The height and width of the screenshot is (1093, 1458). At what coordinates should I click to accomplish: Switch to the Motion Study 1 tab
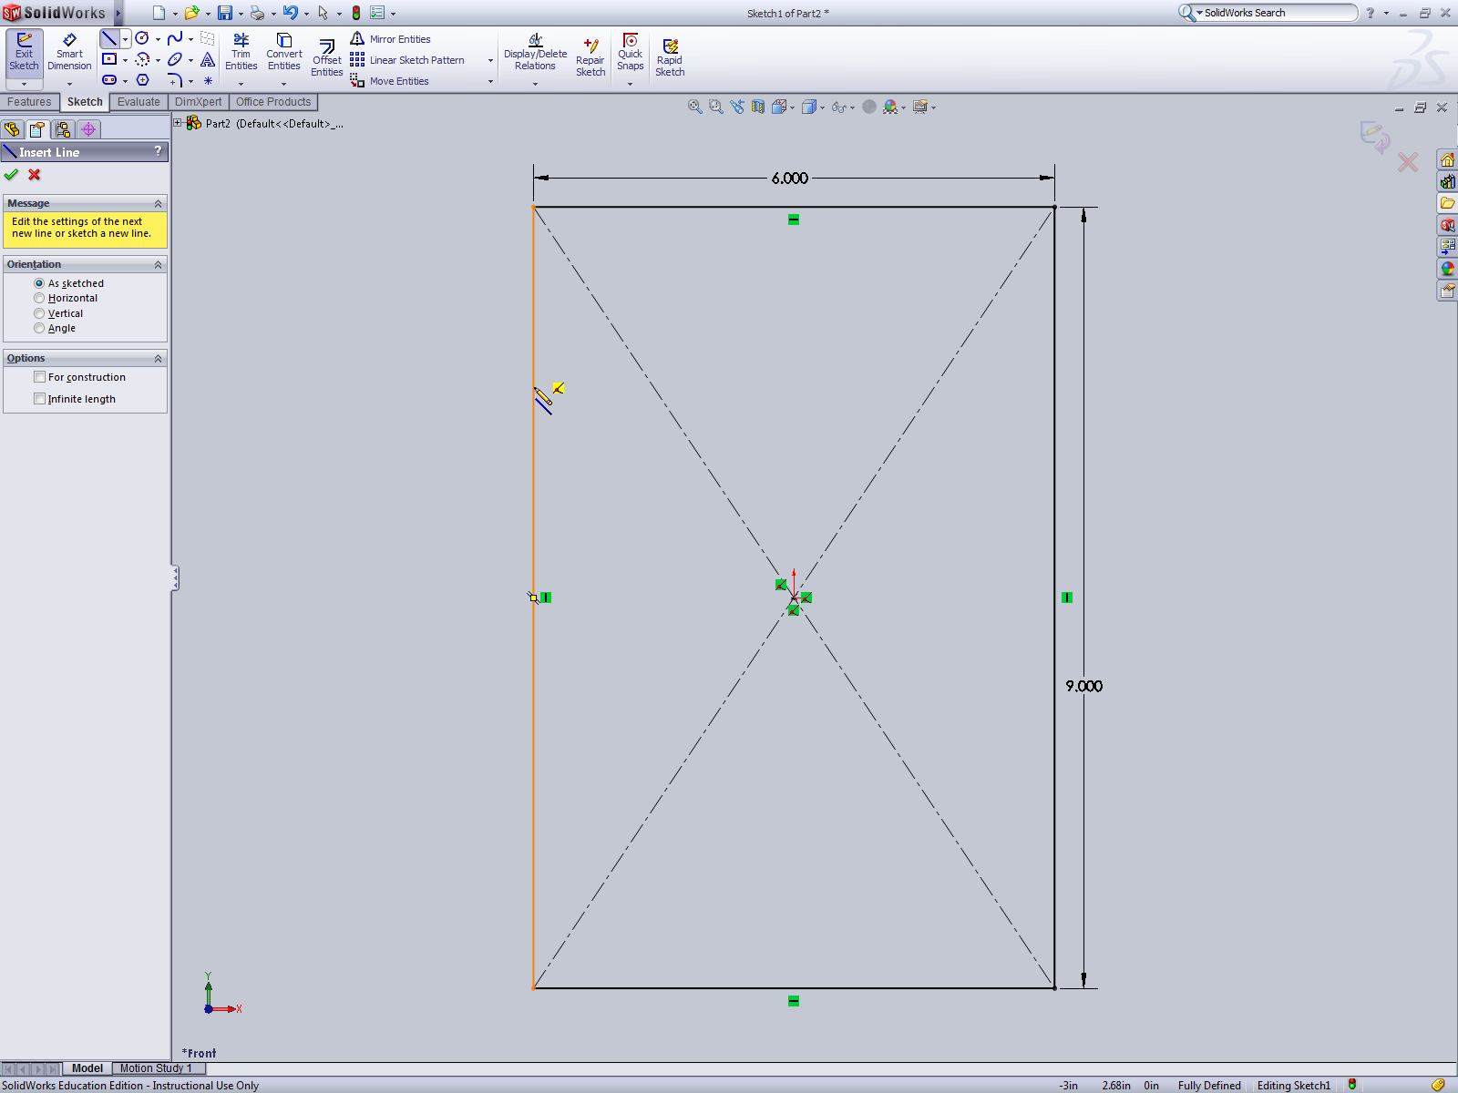pos(157,1067)
